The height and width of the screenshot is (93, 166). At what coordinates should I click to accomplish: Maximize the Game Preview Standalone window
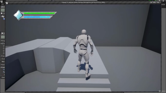coord(154,2)
